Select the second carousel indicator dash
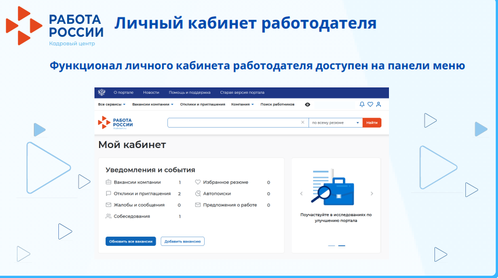 (341, 245)
